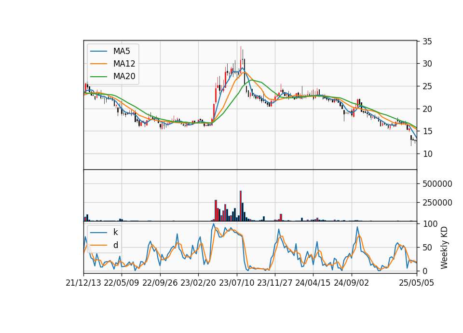Click the MA12 legend label
The width and height of the screenshot is (463, 333).
(124, 64)
